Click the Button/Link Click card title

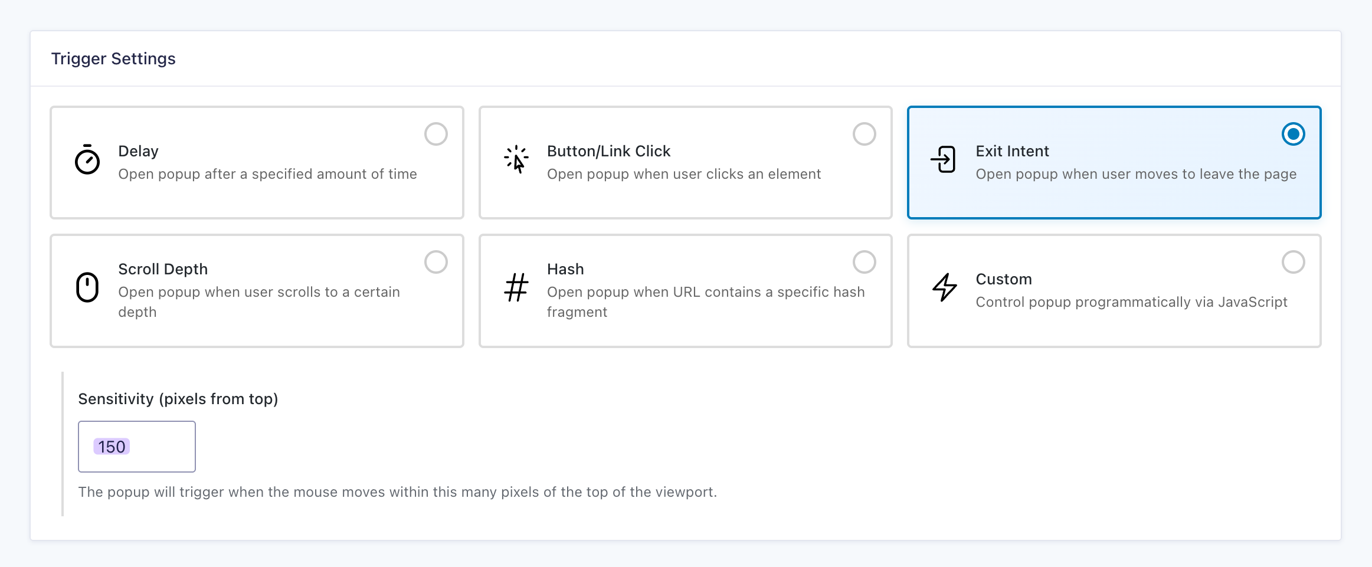click(x=608, y=151)
